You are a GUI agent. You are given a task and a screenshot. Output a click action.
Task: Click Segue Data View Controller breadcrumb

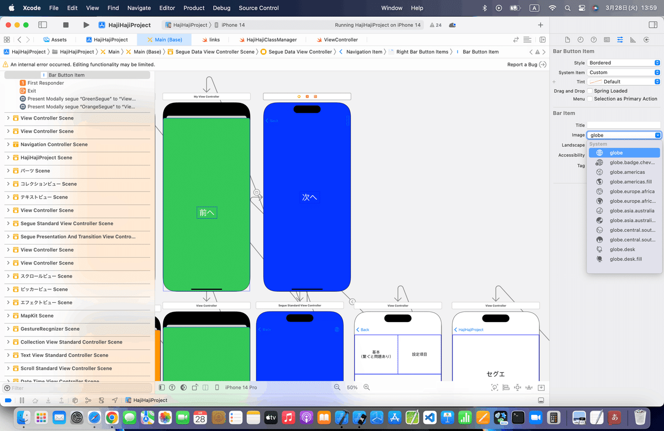[x=296, y=52]
